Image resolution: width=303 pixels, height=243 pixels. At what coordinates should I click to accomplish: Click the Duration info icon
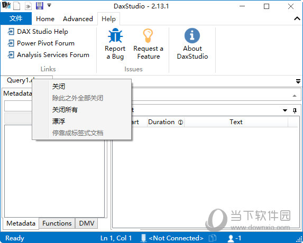pos(180,123)
